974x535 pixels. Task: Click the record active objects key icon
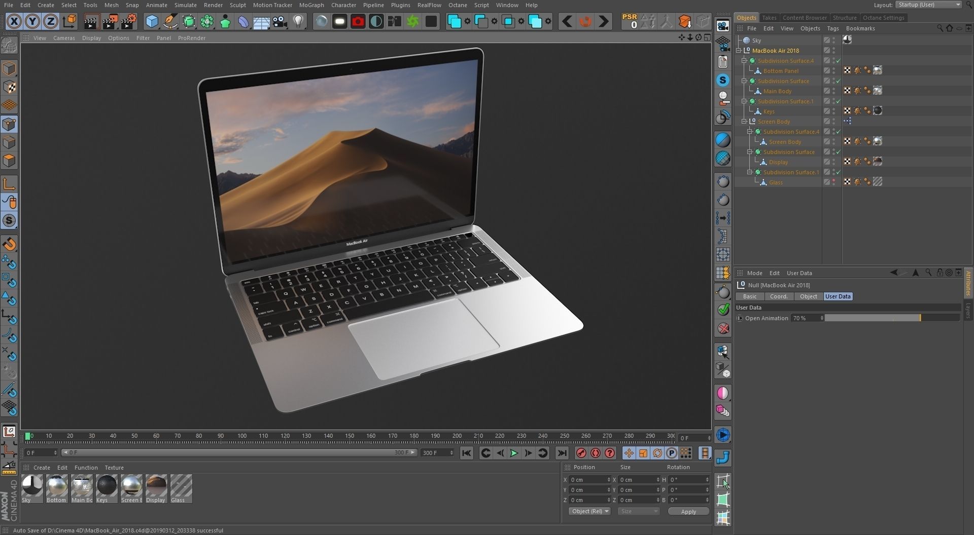pyautogui.click(x=581, y=453)
